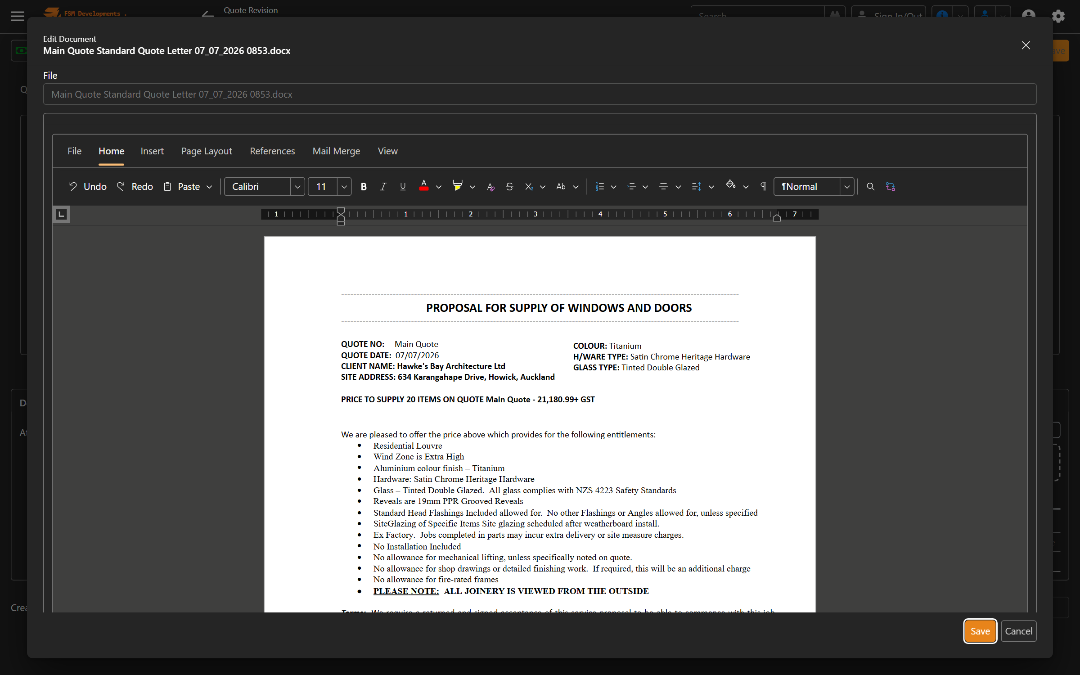Open the Paste options dropdown arrow
The height and width of the screenshot is (675, 1080).
(x=209, y=187)
